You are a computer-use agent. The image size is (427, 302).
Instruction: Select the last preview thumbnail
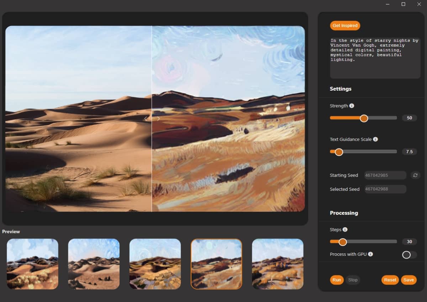click(278, 264)
